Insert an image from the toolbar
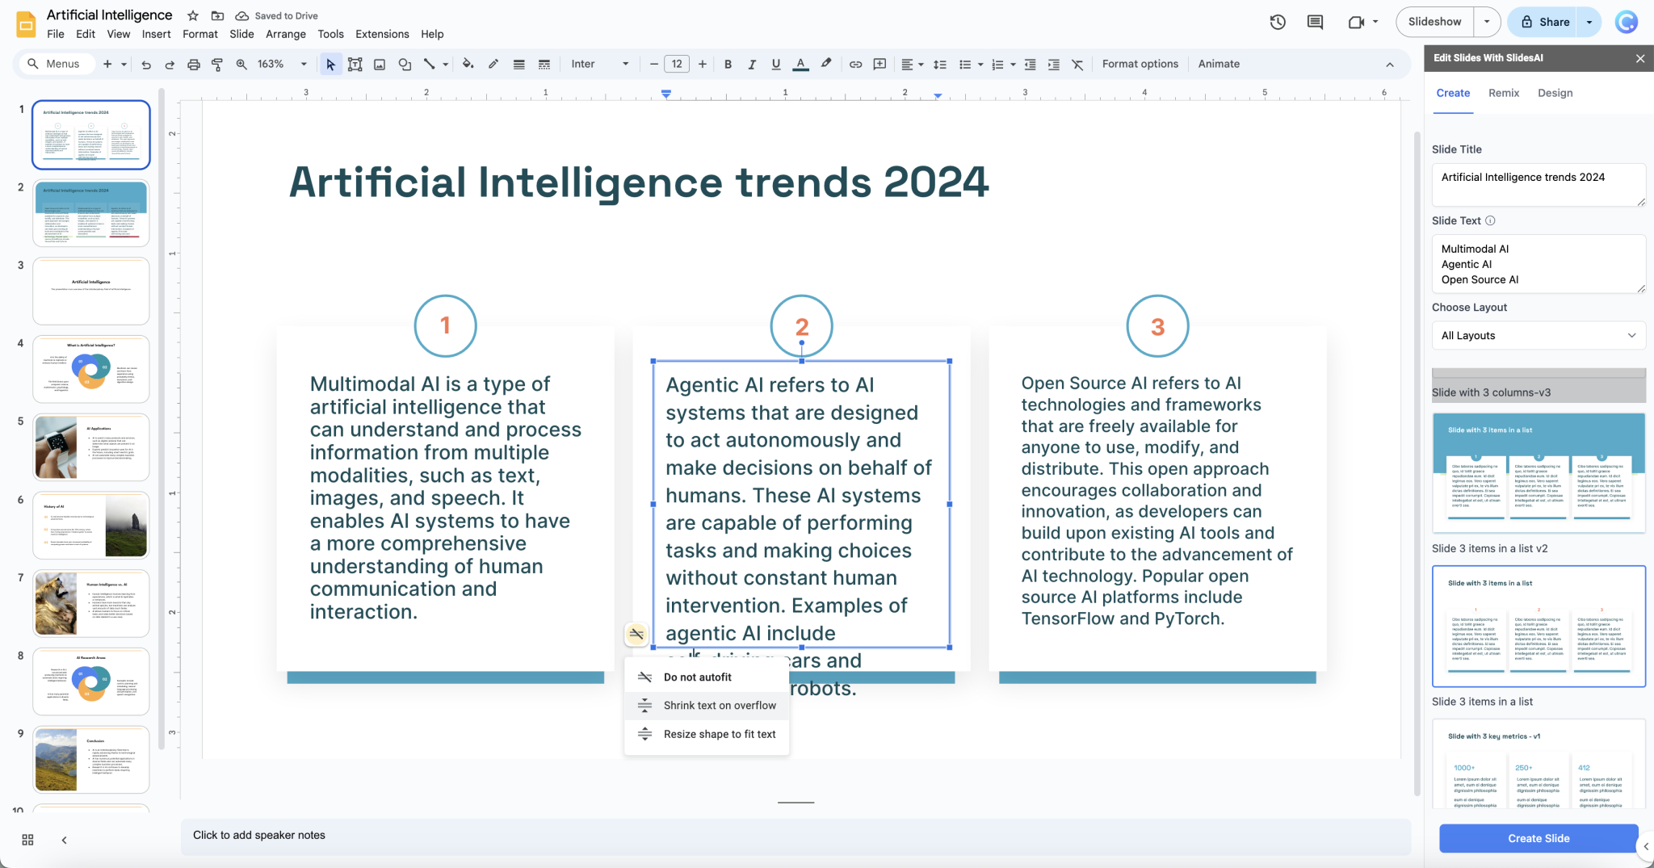Screen dimensions: 1654x868 point(380,64)
